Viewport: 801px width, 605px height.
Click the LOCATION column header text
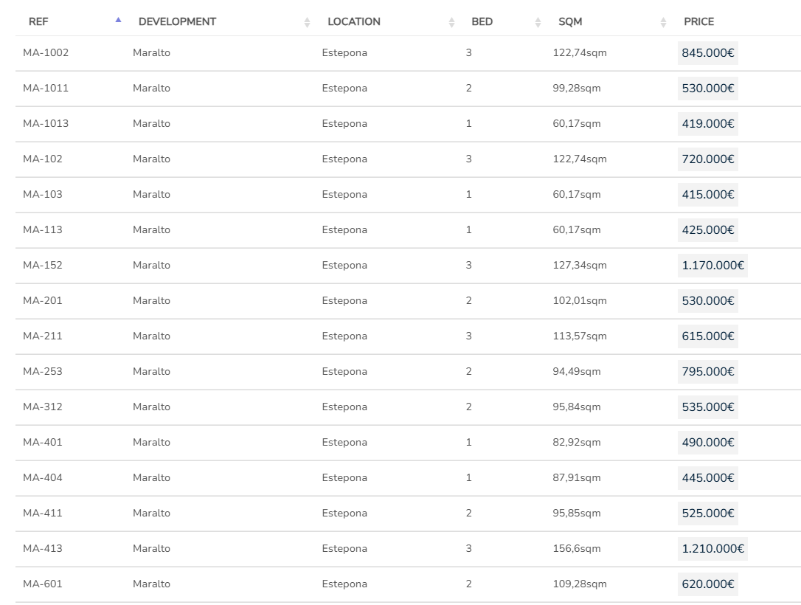point(354,22)
